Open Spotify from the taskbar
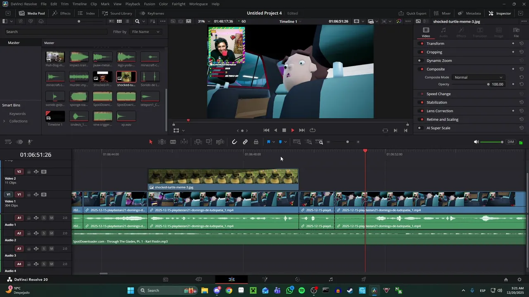 pyautogui.click(x=302, y=290)
